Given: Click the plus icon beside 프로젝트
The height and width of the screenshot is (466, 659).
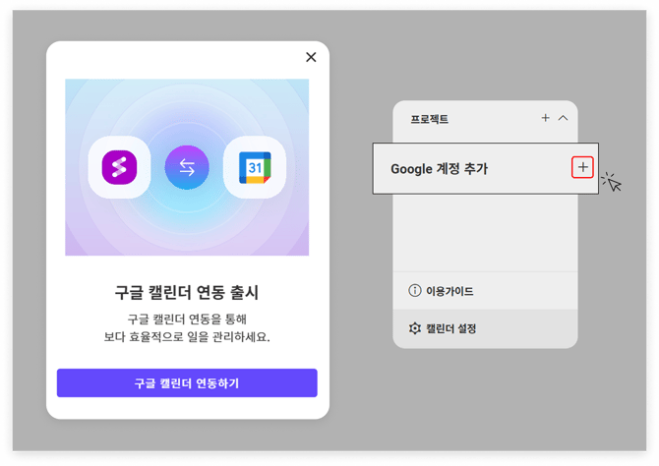Looking at the screenshot, I should pos(546,118).
